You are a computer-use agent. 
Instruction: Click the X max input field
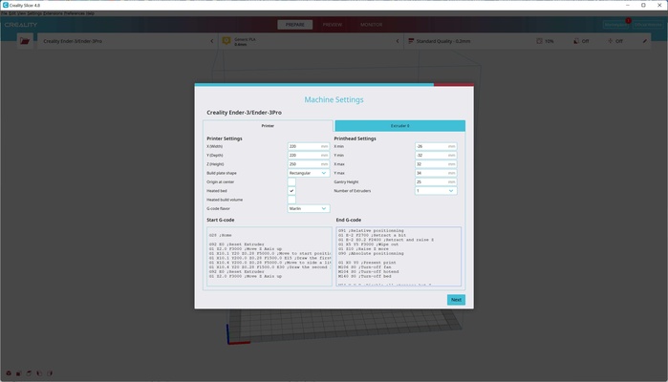pyautogui.click(x=436, y=164)
